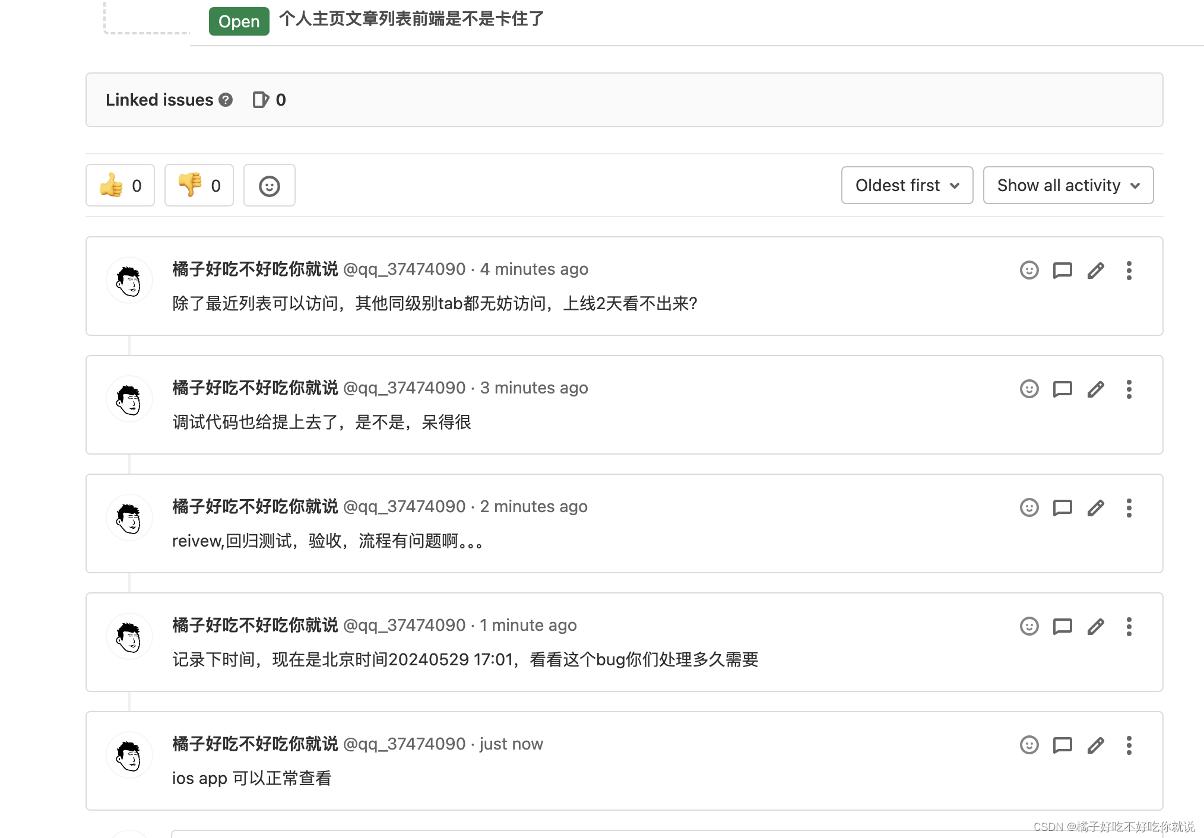
Task: Open the "Oldest first" sort dropdown
Action: click(907, 185)
